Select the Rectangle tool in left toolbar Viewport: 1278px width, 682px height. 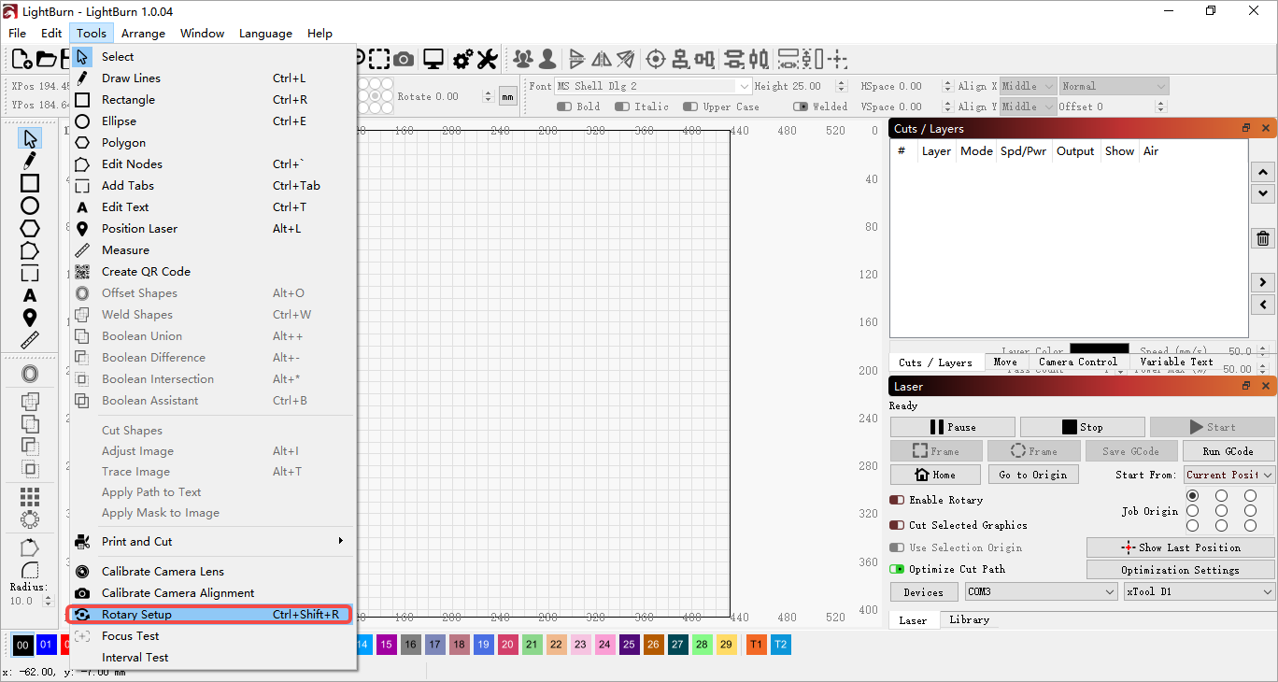tap(30, 183)
